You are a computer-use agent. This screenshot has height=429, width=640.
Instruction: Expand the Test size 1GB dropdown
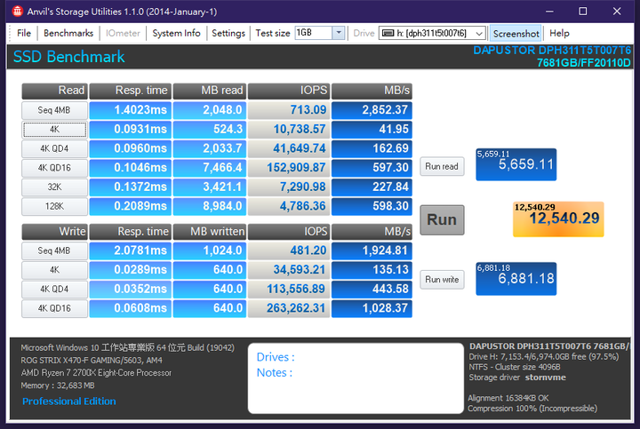(x=339, y=33)
